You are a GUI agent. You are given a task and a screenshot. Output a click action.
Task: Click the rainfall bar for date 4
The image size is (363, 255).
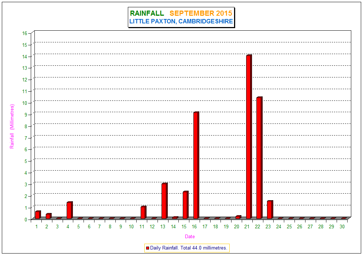pyautogui.click(x=70, y=210)
